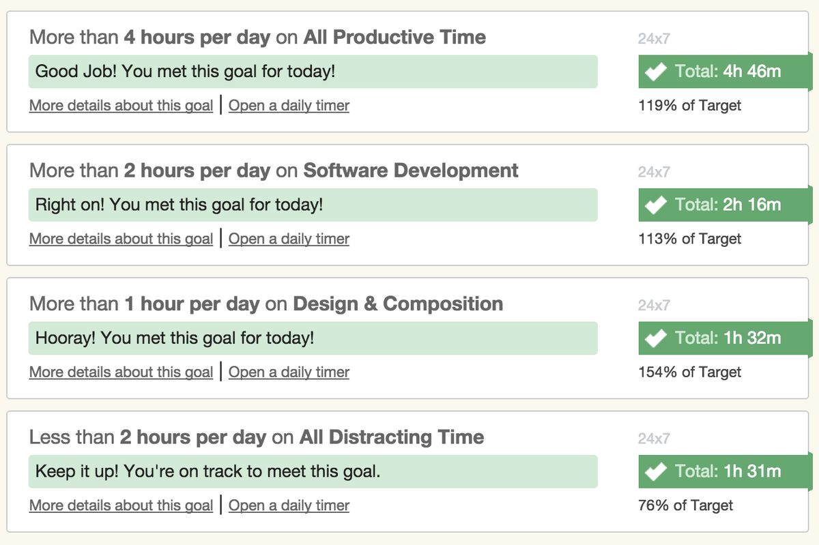Screen dimensions: 819x545
Task: Click checkmark icon beside Total: 1h 31m
Action: tap(656, 471)
